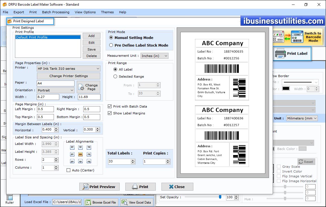Click the Print Label printer icon

280,53
